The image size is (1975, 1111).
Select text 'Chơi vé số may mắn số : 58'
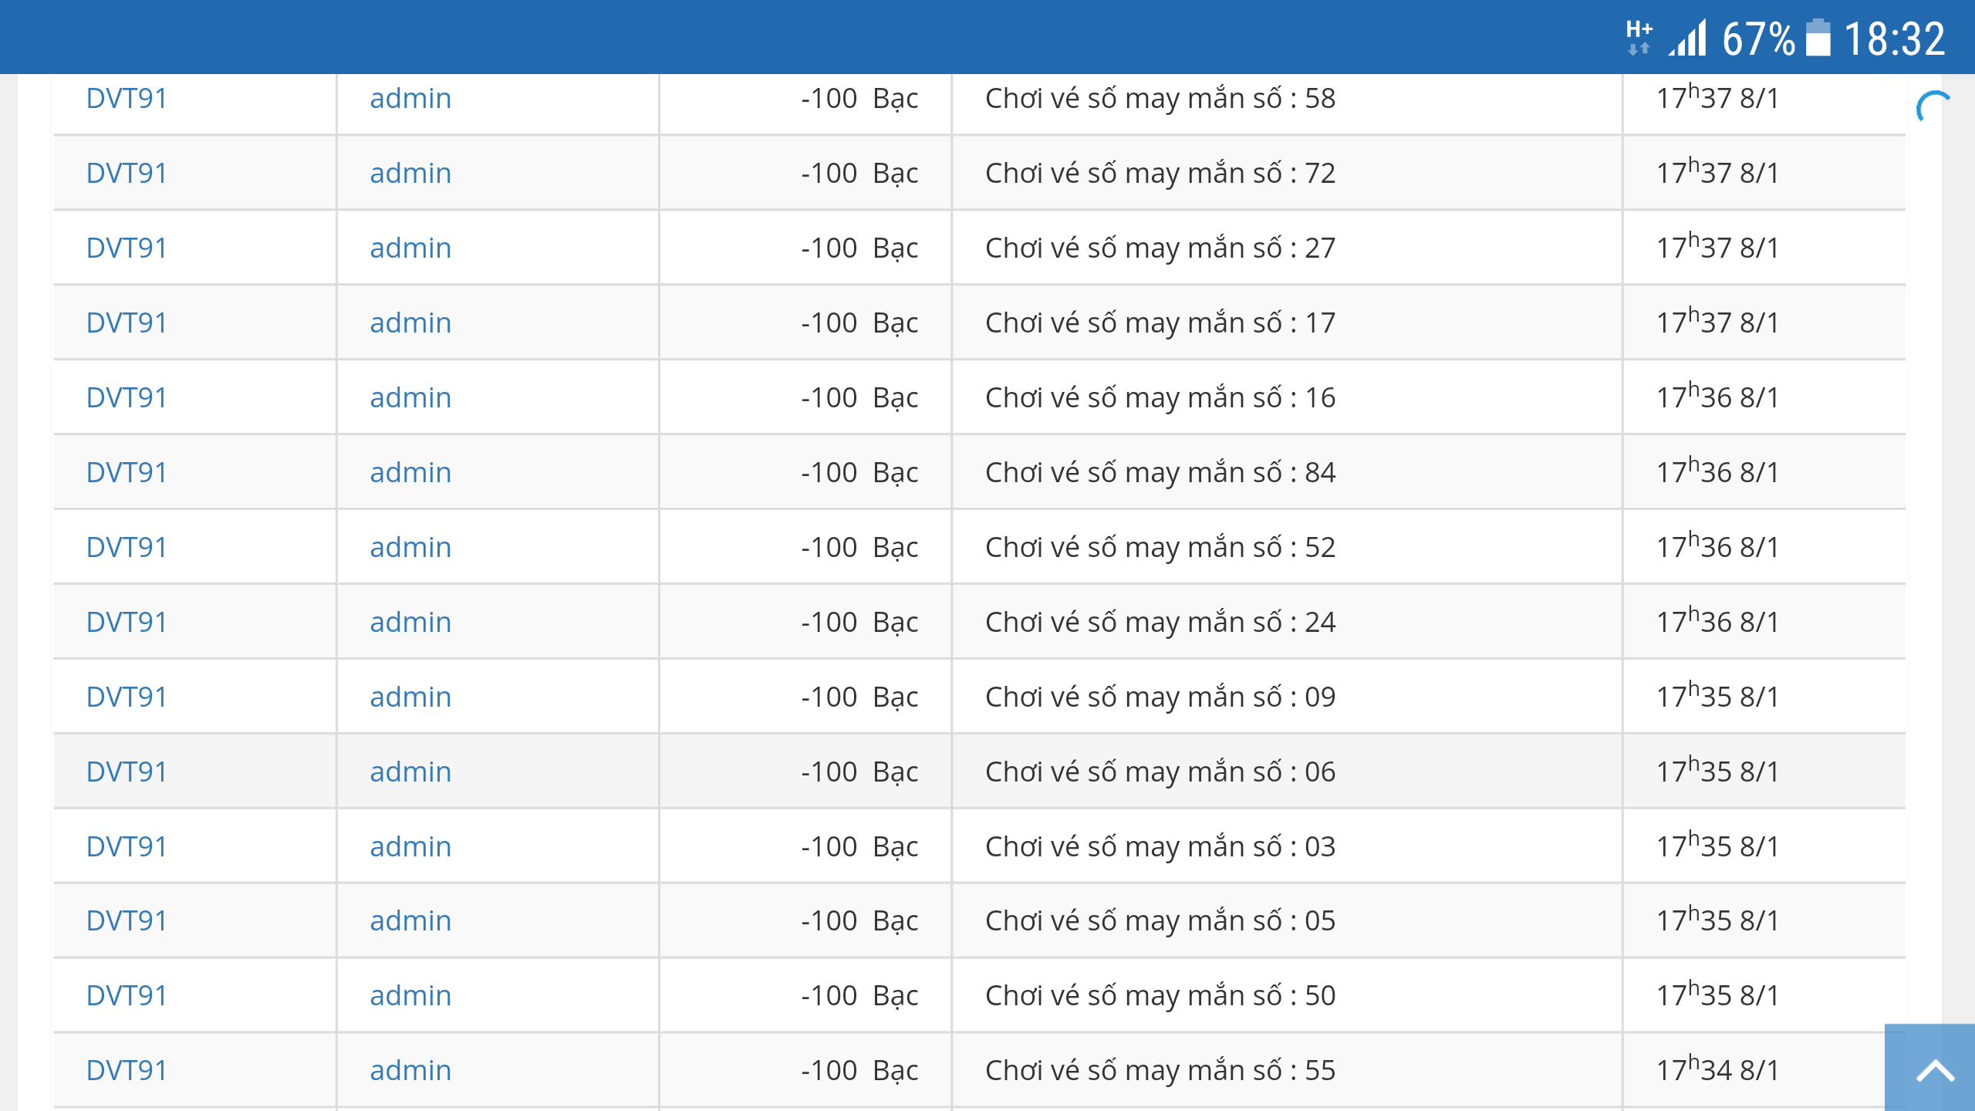click(x=1160, y=99)
